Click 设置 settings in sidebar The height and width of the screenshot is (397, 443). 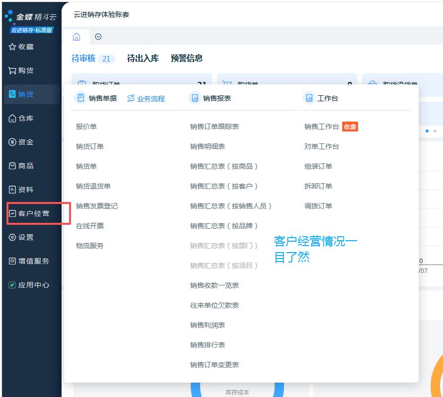pyautogui.click(x=21, y=237)
